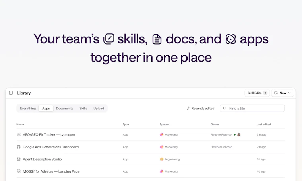
Task: Click app icon of AEO/GEO Fix Tracker row
Action: (x=19, y=135)
